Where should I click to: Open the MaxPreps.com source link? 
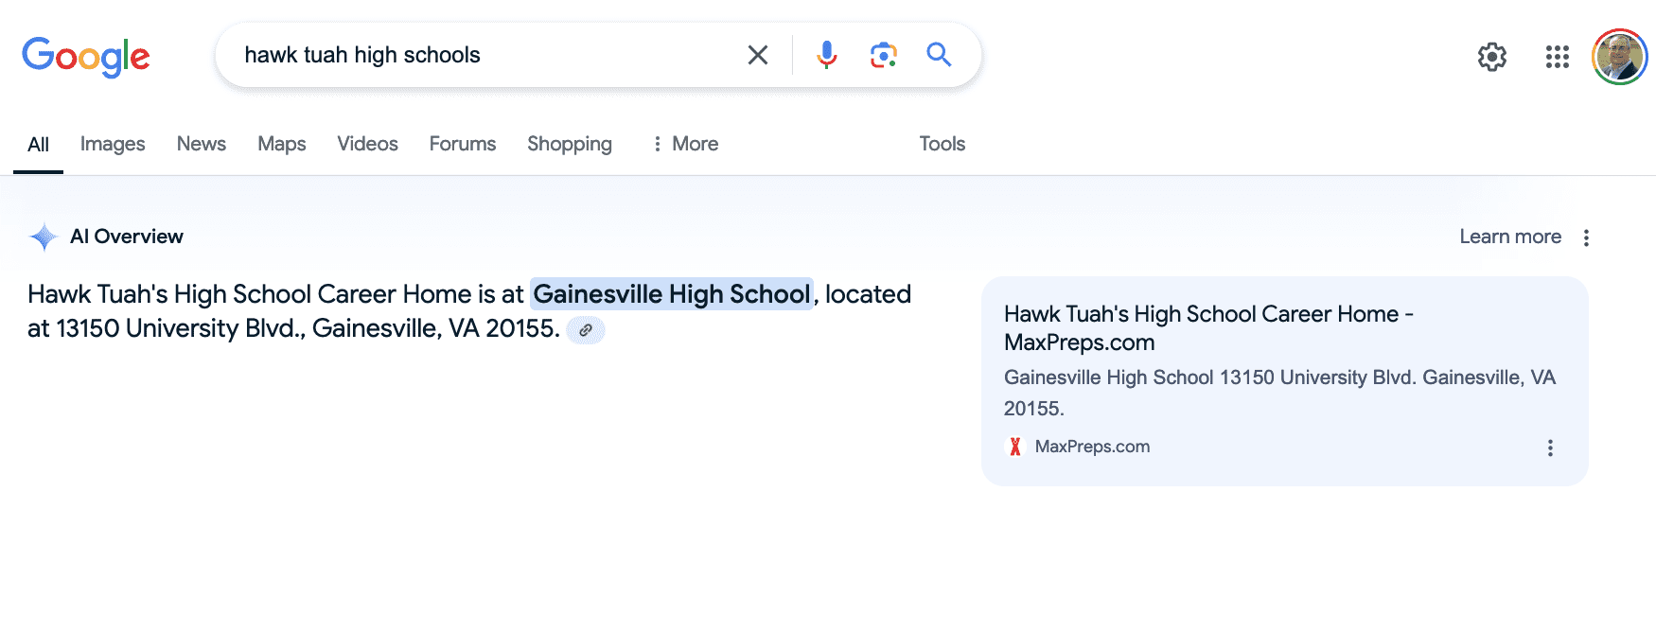coord(1092,446)
